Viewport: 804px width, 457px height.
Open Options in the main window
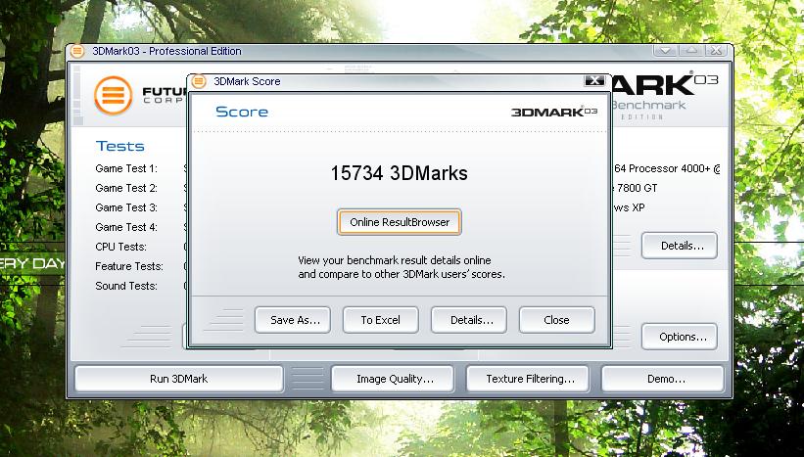[x=680, y=337]
